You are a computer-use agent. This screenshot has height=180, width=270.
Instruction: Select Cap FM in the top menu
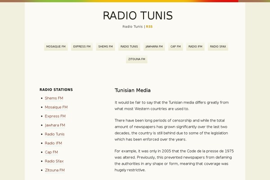click(x=175, y=47)
